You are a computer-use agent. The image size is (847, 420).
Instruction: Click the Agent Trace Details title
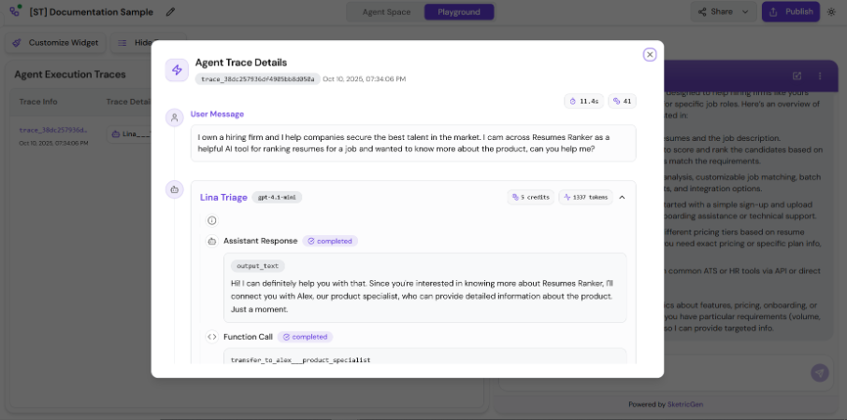point(241,63)
